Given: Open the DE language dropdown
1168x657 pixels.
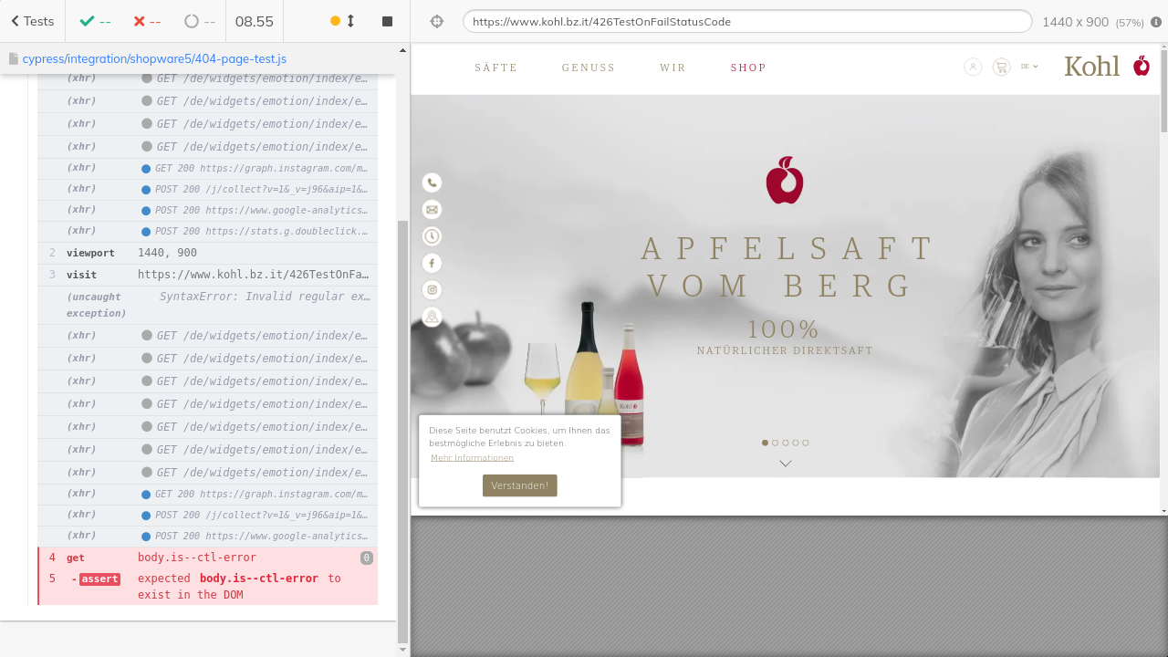Looking at the screenshot, I should pos(1029,67).
